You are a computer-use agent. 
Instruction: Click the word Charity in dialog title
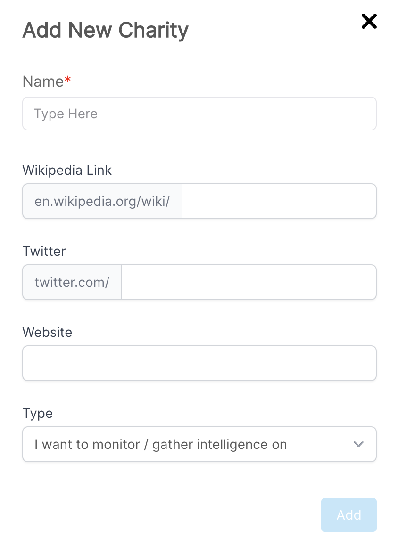click(x=153, y=30)
